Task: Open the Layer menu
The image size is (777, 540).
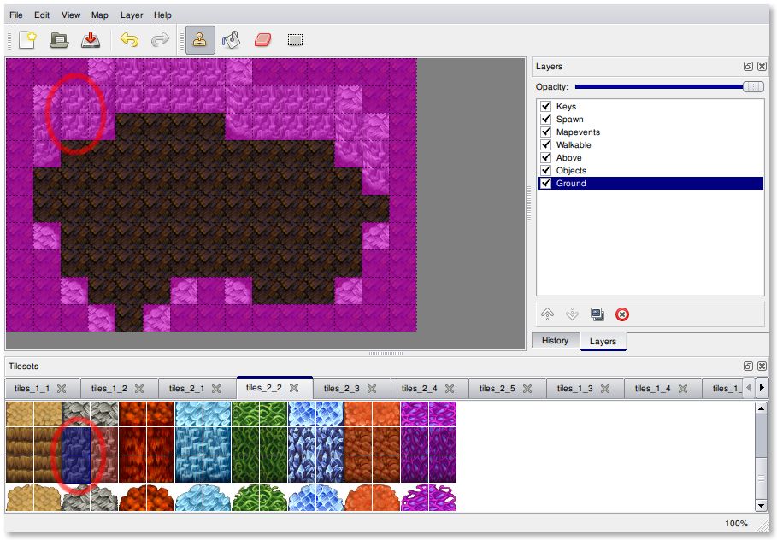Action: point(132,15)
